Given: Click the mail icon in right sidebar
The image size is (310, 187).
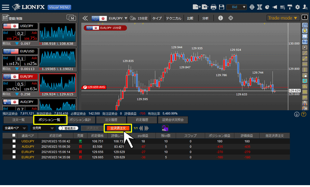Looking at the screenshot, I should click(x=305, y=25).
